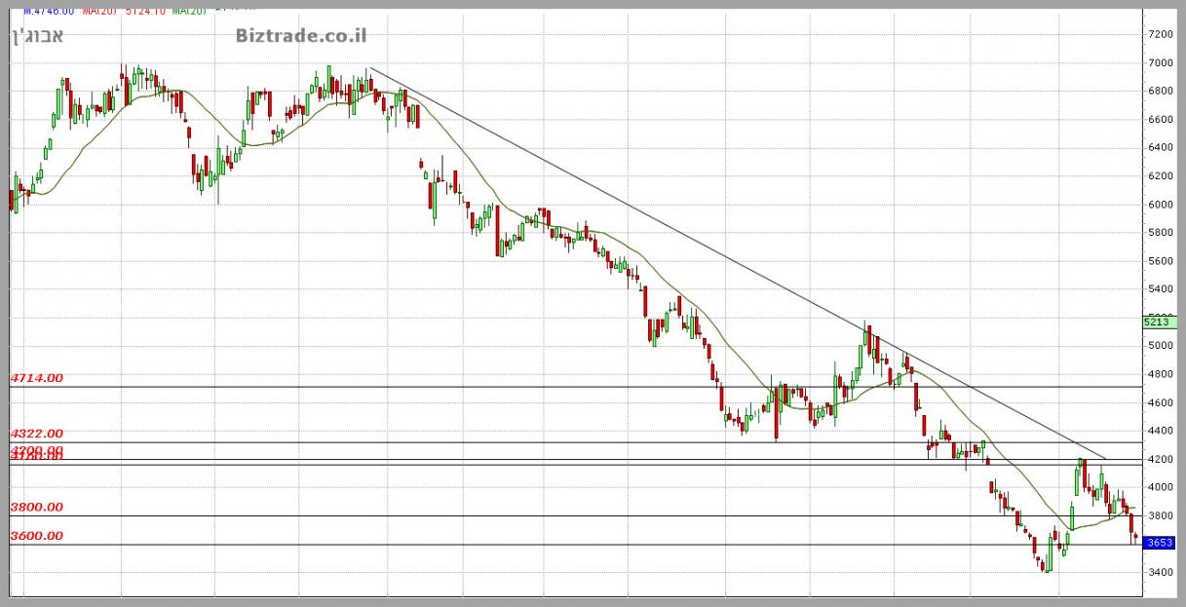Click the 4400 price axis label
1186x607 pixels.
[1160, 431]
